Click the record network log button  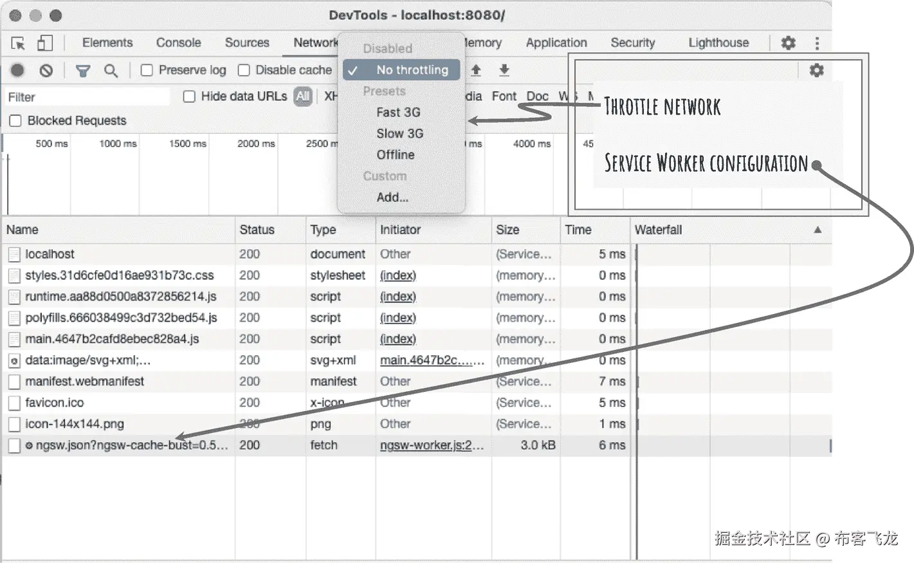(x=18, y=70)
